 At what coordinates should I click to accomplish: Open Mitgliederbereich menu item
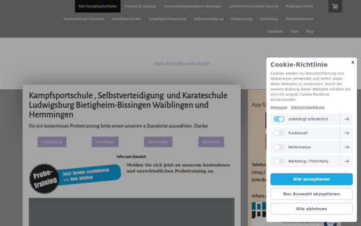(299, 19)
